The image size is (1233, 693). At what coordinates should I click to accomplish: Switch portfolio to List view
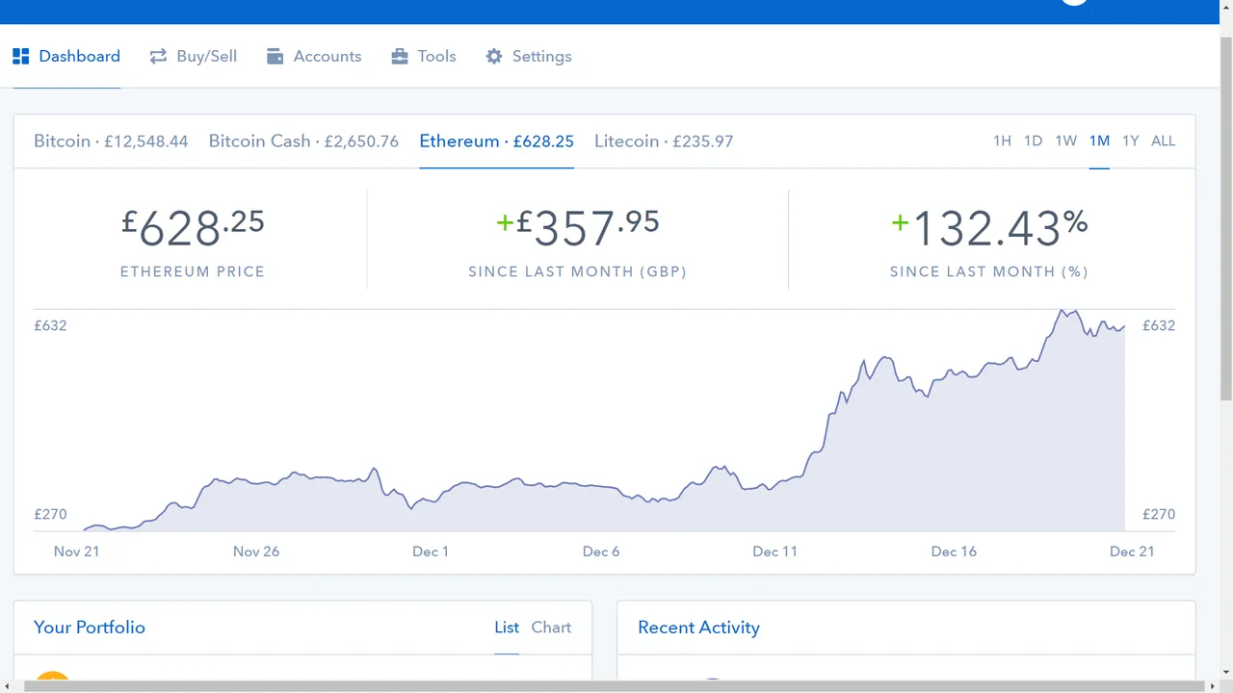pyautogui.click(x=507, y=628)
